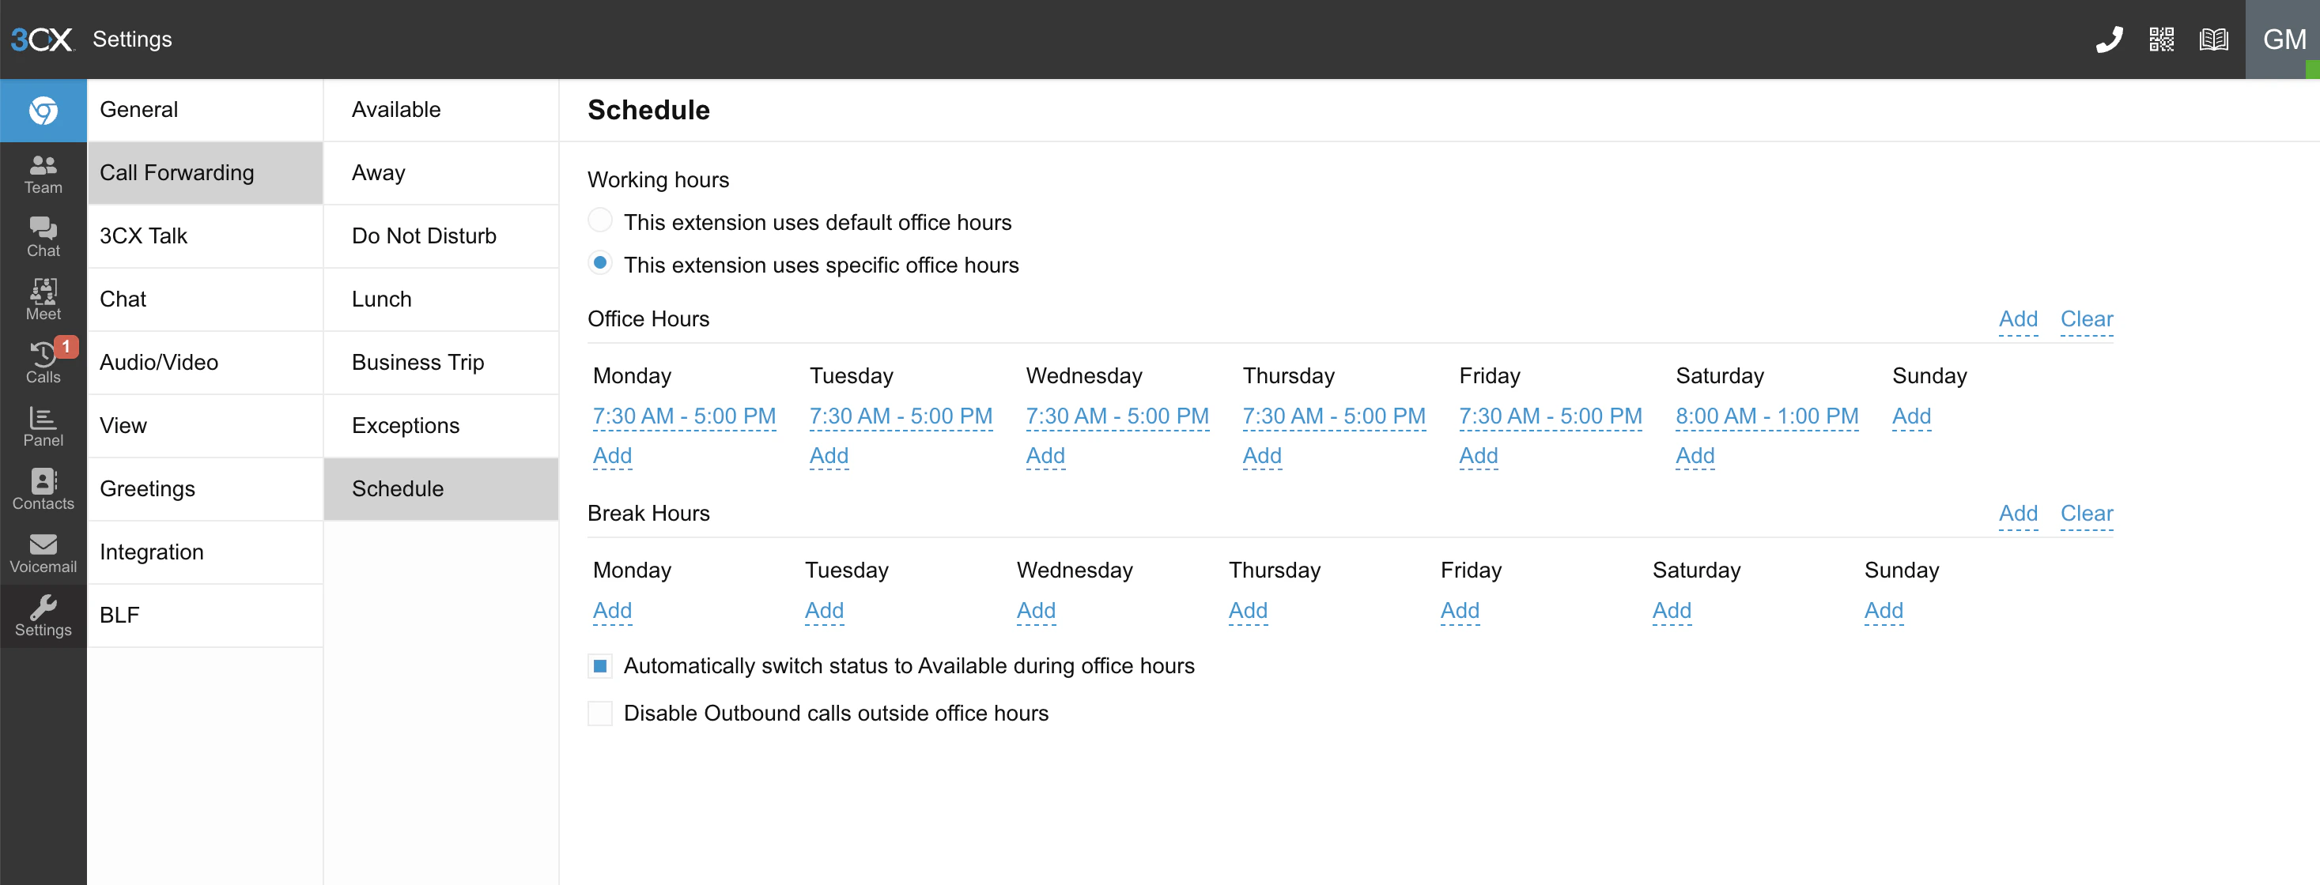This screenshot has width=2320, height=885.
Task: Open the Contacts sidebar icon
Action: tap(43, 489)
